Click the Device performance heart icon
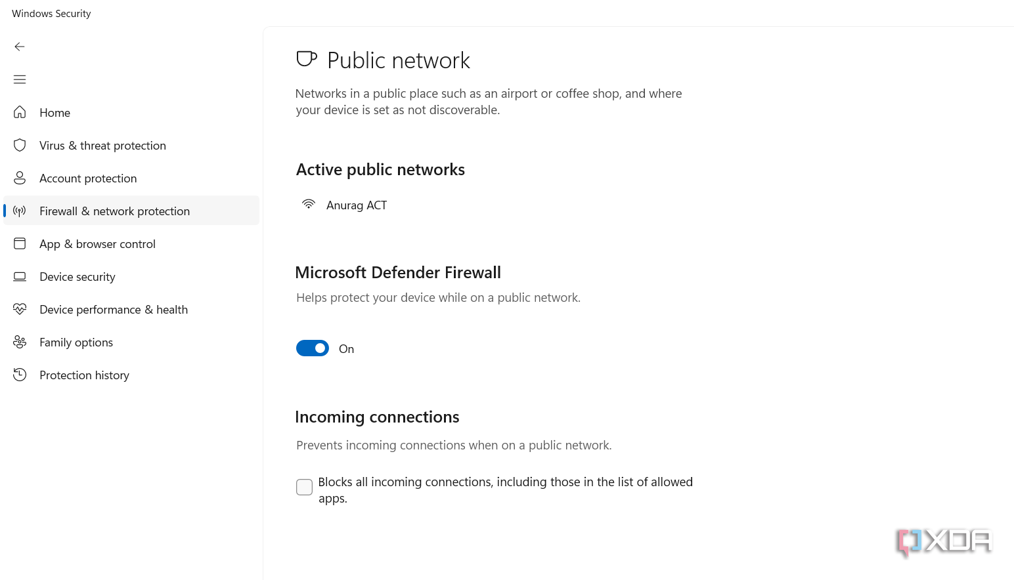The image size is (1014, 580). 20,309
